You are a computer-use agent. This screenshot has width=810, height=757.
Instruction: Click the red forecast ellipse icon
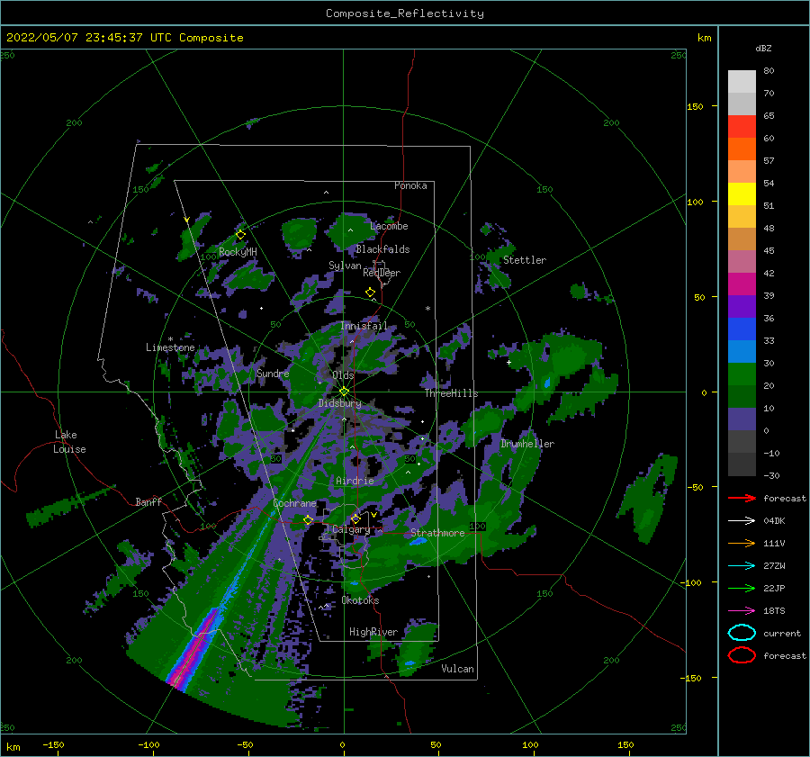coord(742,655)
